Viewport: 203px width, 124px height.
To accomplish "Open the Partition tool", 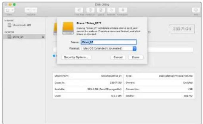I will 90,10.
